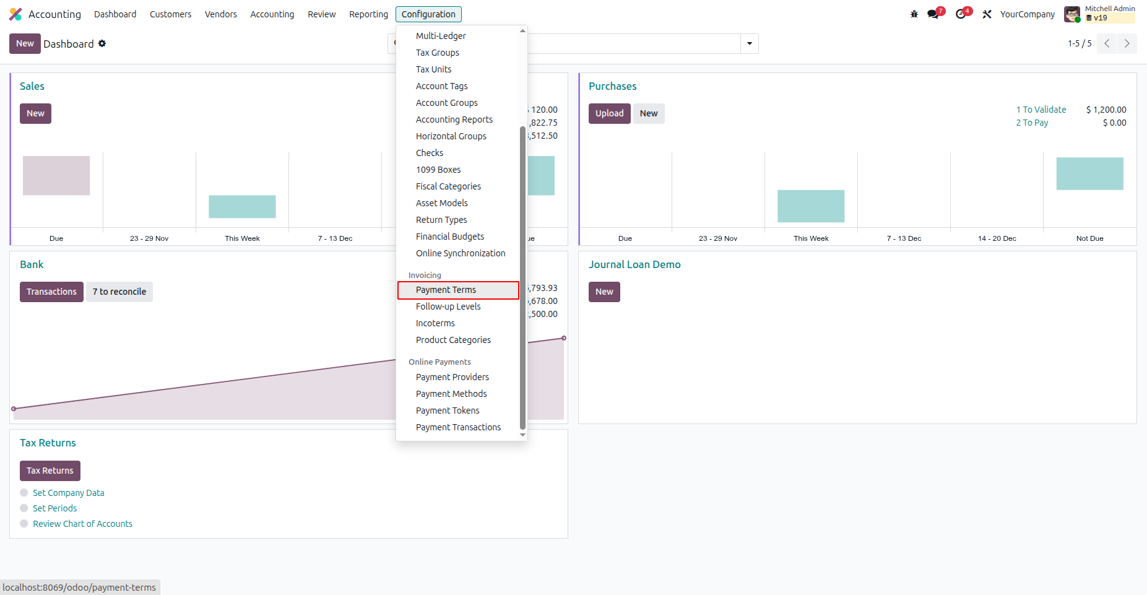
Task: Open the Accounting top menu
Action: [272, 14]
